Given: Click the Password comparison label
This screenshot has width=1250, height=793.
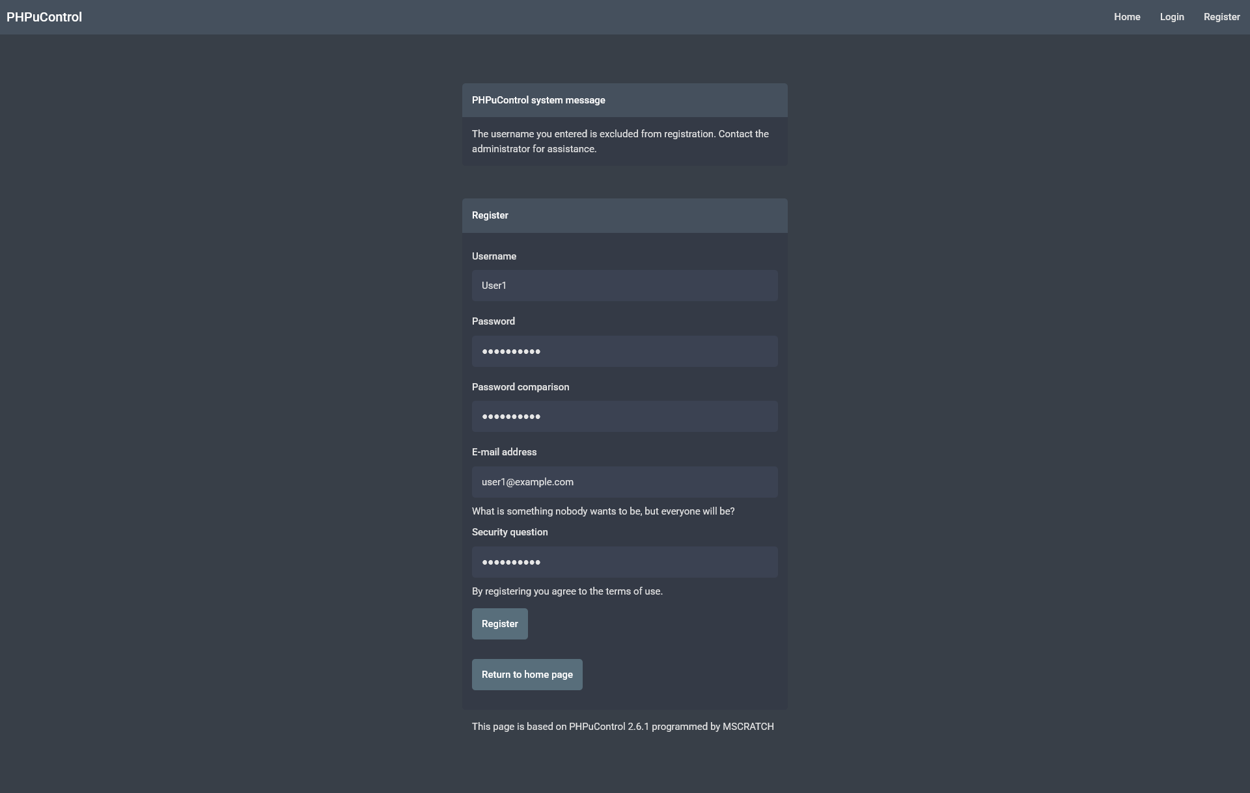Looking at the screenshot, I should [520, 387].
